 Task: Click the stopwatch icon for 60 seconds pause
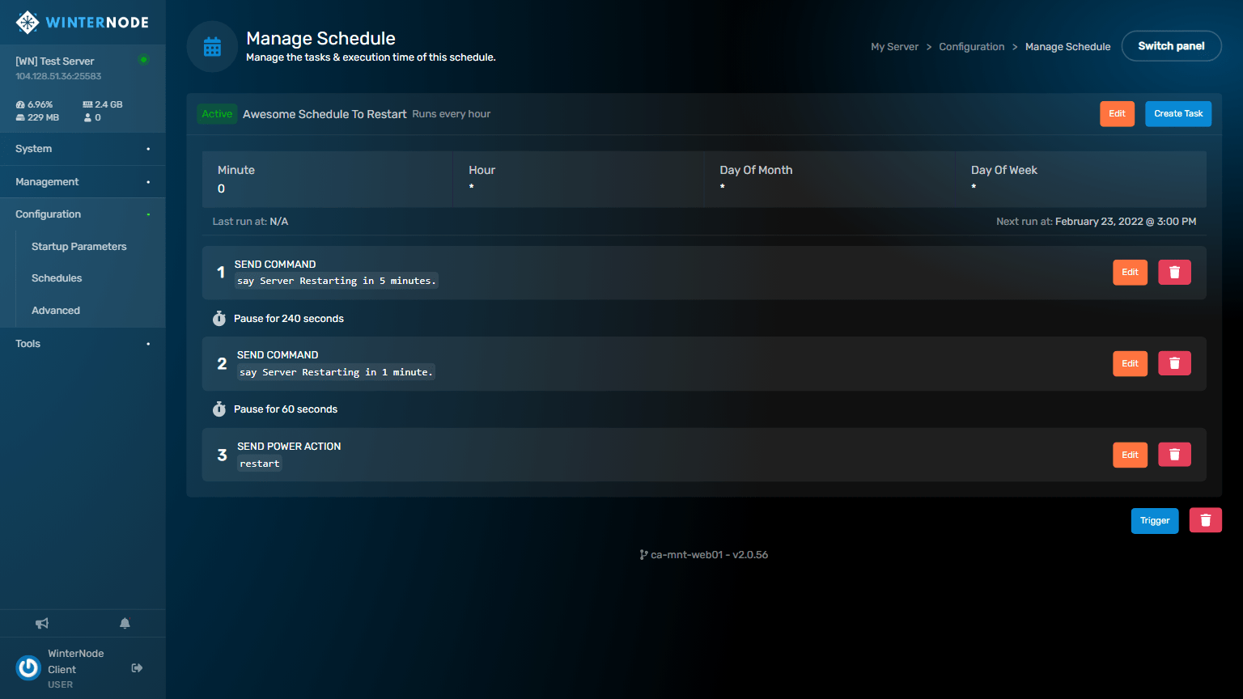[x=218, y=409]
